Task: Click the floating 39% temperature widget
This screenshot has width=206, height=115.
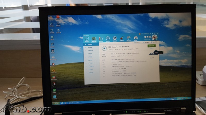Action: 156,53
